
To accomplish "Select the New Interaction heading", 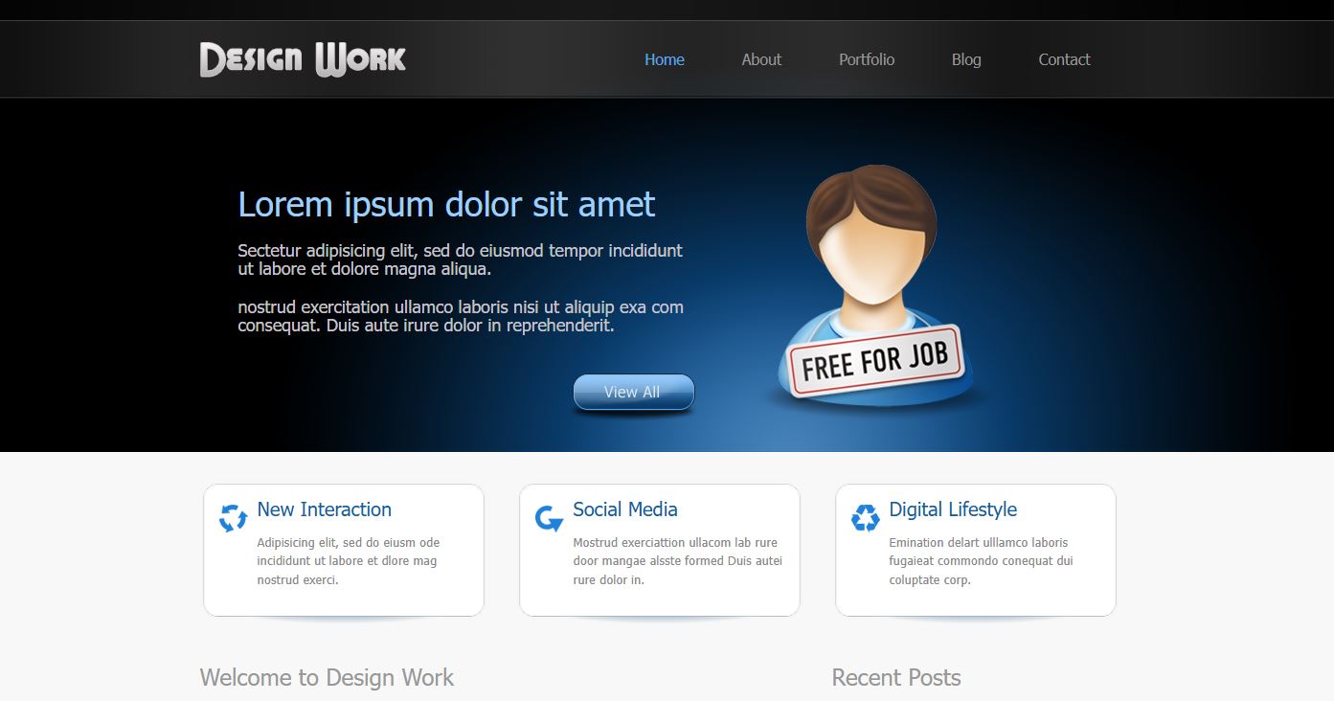I will (x=325, y=509).
